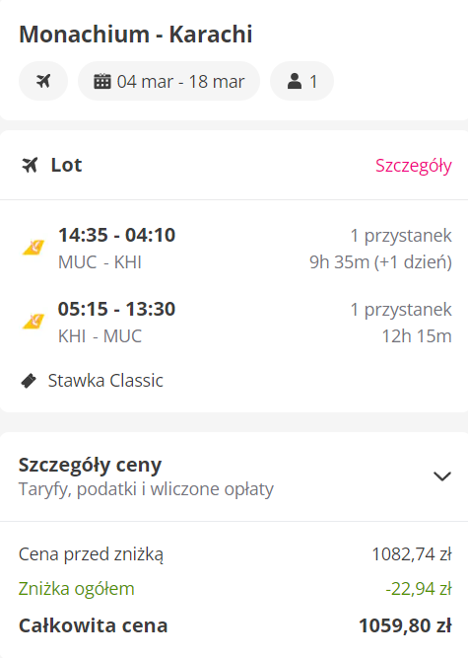
Task: Open the Szczegóły flight details link
Action: [x=414, y=166]
